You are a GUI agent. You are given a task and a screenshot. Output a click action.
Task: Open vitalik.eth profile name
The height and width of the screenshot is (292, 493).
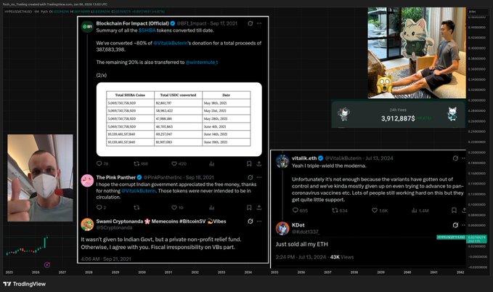point(304,158)
